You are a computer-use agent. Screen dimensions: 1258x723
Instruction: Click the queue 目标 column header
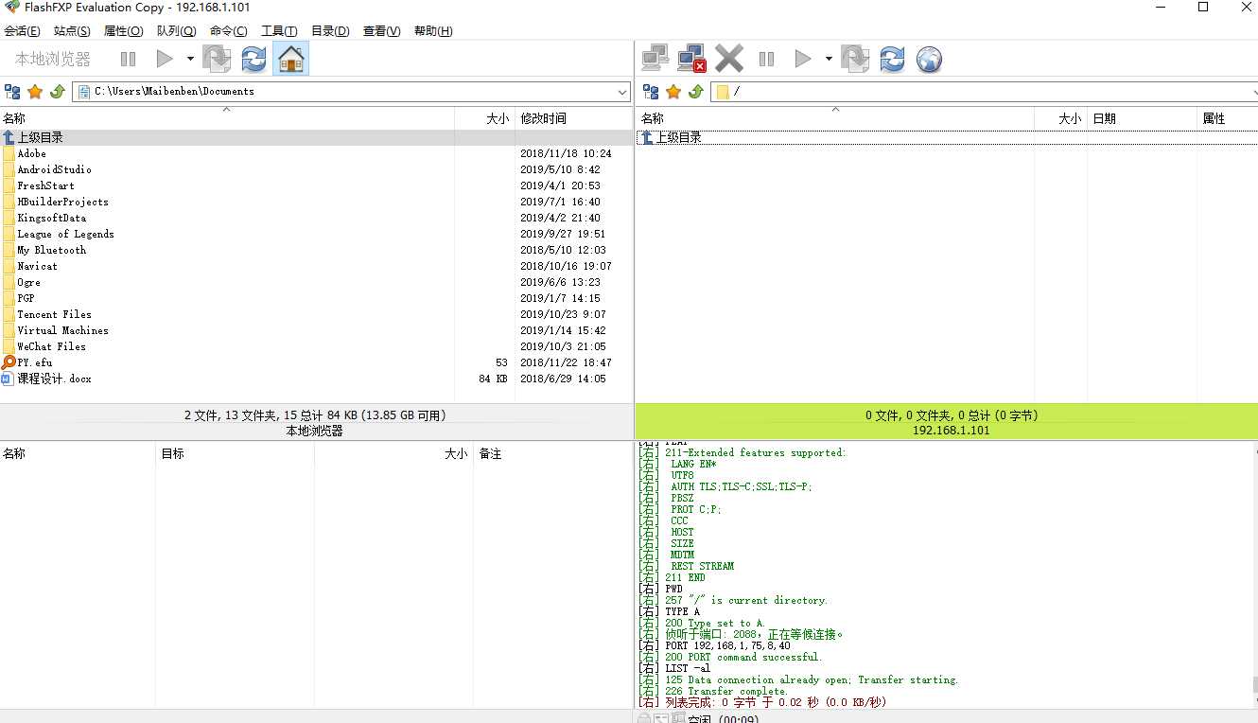(x=235, y=453)
